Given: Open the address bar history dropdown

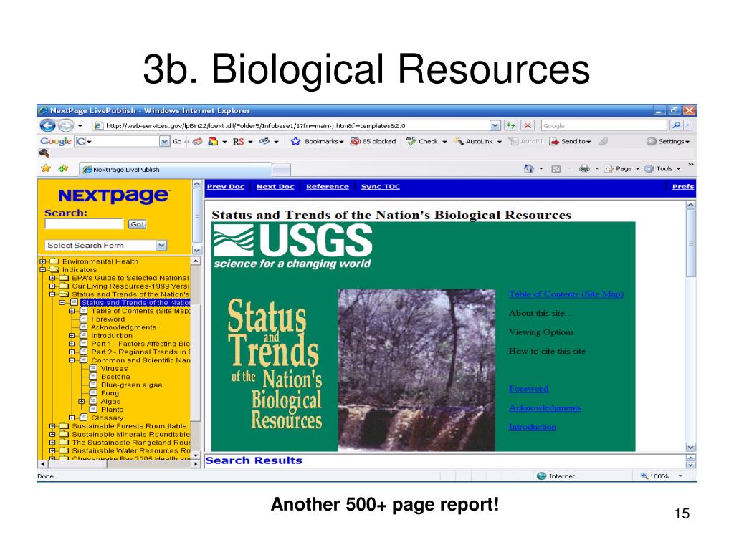Looking at the screenshot, I should coord(495,125).
